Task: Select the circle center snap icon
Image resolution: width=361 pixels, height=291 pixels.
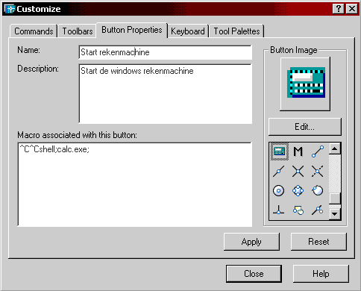Action: click(279, 191)
